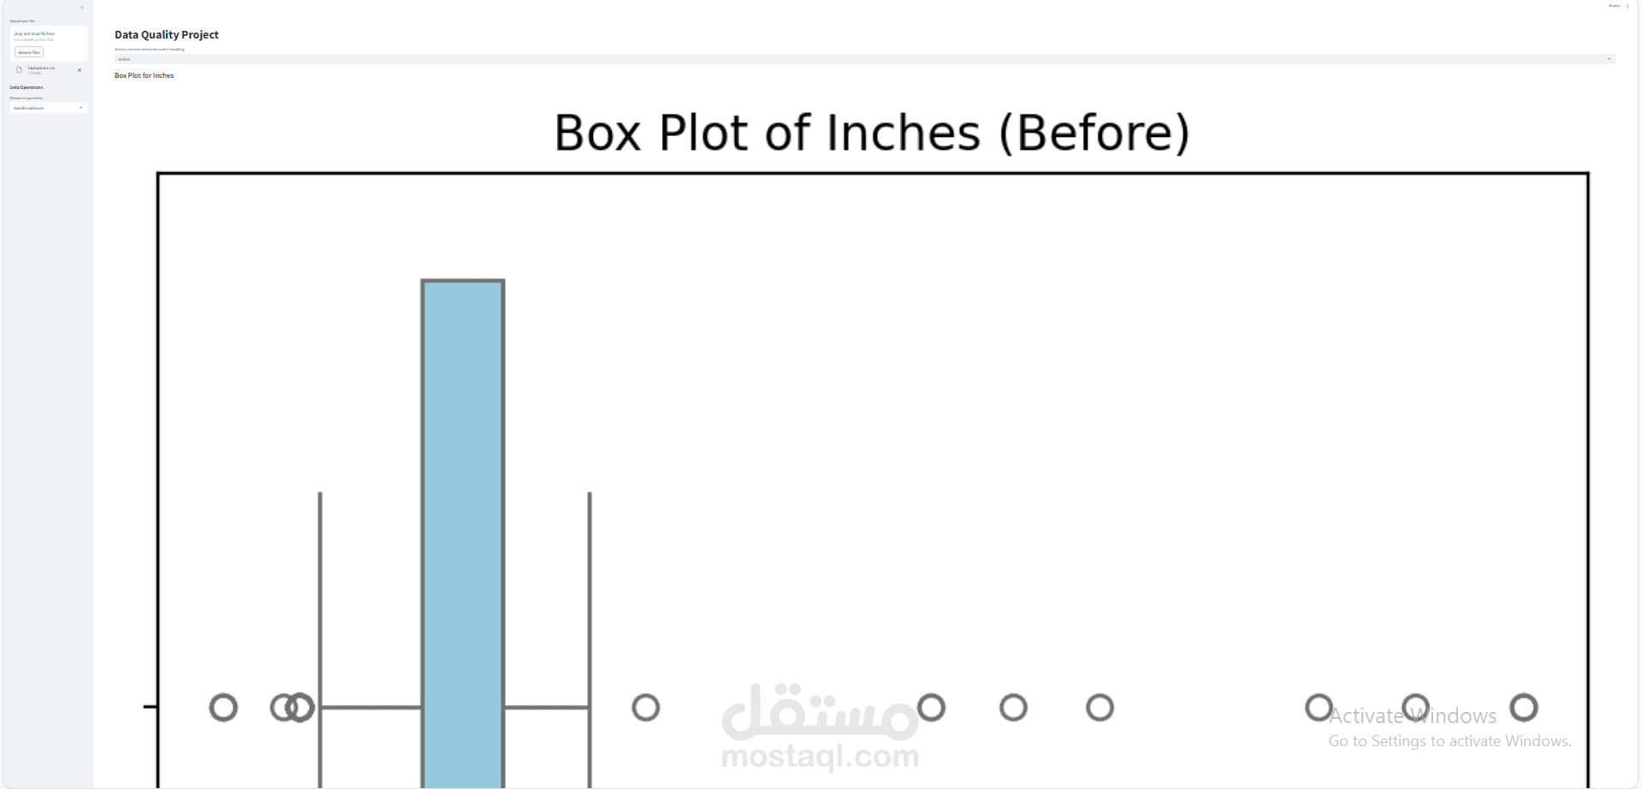Select the laptopData.csv file name
1642x789 pixels.
coord(41,68)
